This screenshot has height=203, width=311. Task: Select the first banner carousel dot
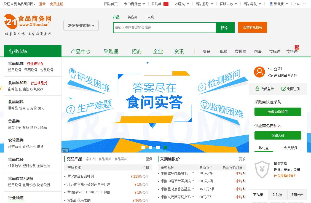coord(143,147)
